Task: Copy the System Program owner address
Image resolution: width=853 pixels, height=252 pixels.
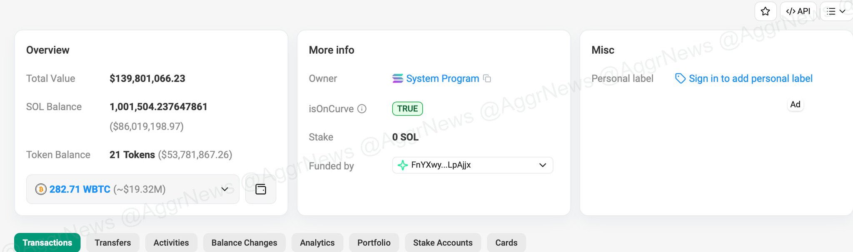Action: tap(487, 79)
